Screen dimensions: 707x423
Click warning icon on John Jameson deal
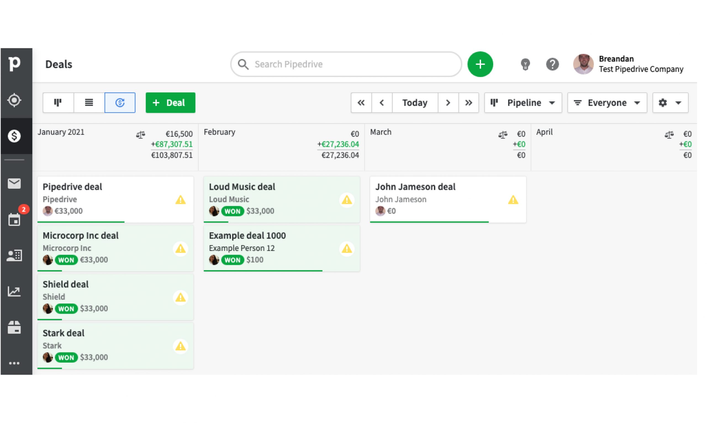pyautogui.click(x=513, y=200)
